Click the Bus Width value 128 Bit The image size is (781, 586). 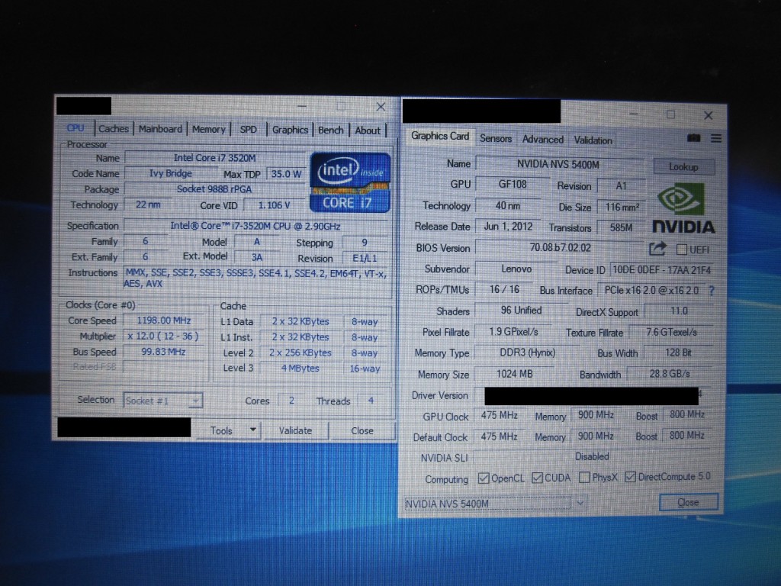tap(678, 353)
